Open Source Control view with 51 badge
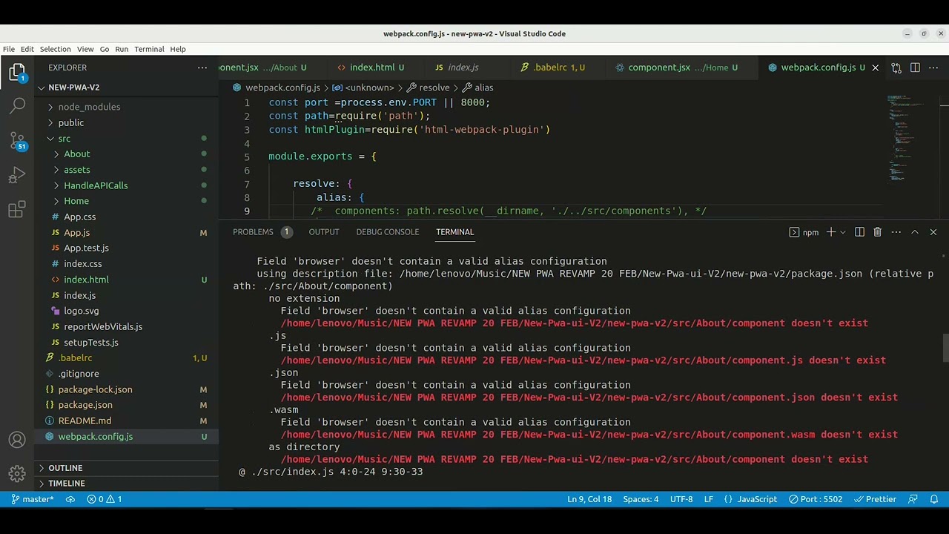949x534 pixels. tap(17, 141)
